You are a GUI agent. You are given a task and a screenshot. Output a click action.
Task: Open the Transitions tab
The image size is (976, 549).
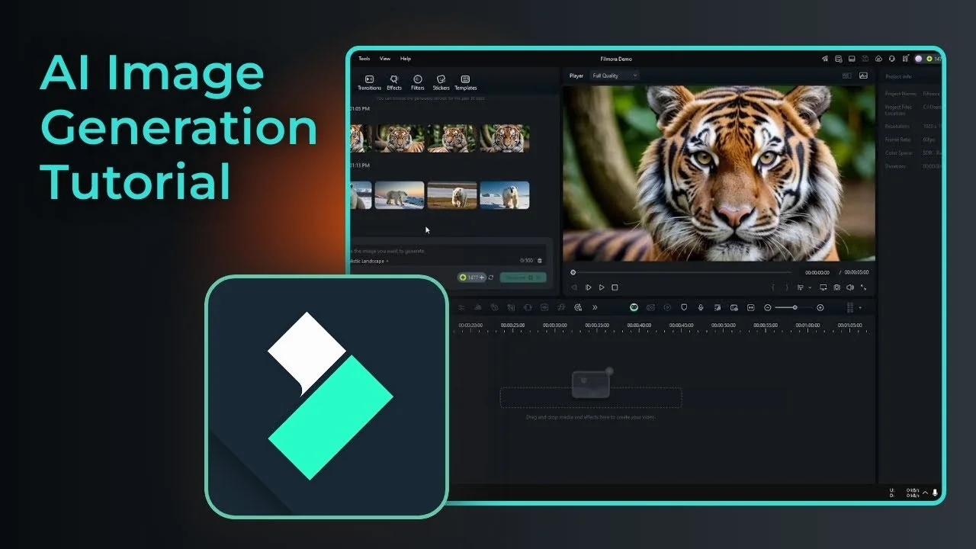tap(369, 83)
